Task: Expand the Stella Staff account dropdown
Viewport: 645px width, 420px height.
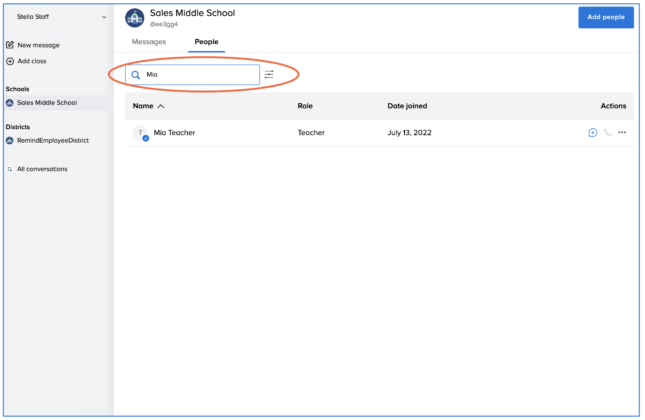Action: pyautogui.click(x=104, y=17)
